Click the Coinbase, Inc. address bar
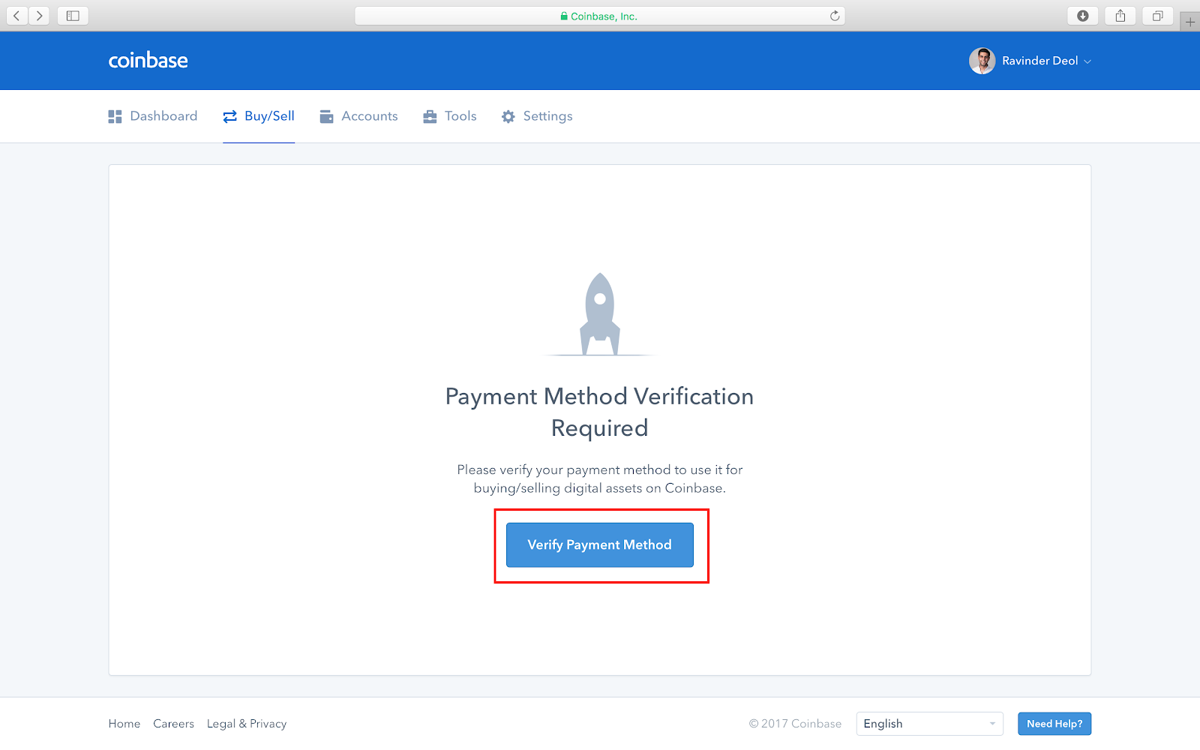Screen dimensions: 1200x750 coord(600,16)
